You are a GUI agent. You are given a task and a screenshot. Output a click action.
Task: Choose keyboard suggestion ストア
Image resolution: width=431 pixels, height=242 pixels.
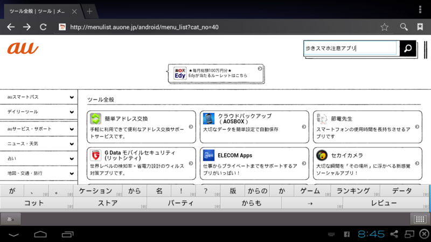[x=110, y=203]
